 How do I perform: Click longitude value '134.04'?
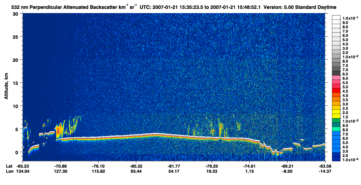coord(23,171)
